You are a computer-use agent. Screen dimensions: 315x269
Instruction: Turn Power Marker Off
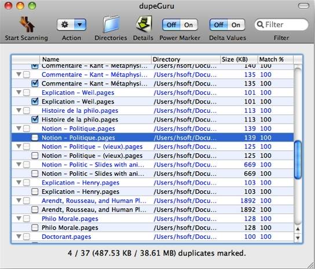coord(171,25)
